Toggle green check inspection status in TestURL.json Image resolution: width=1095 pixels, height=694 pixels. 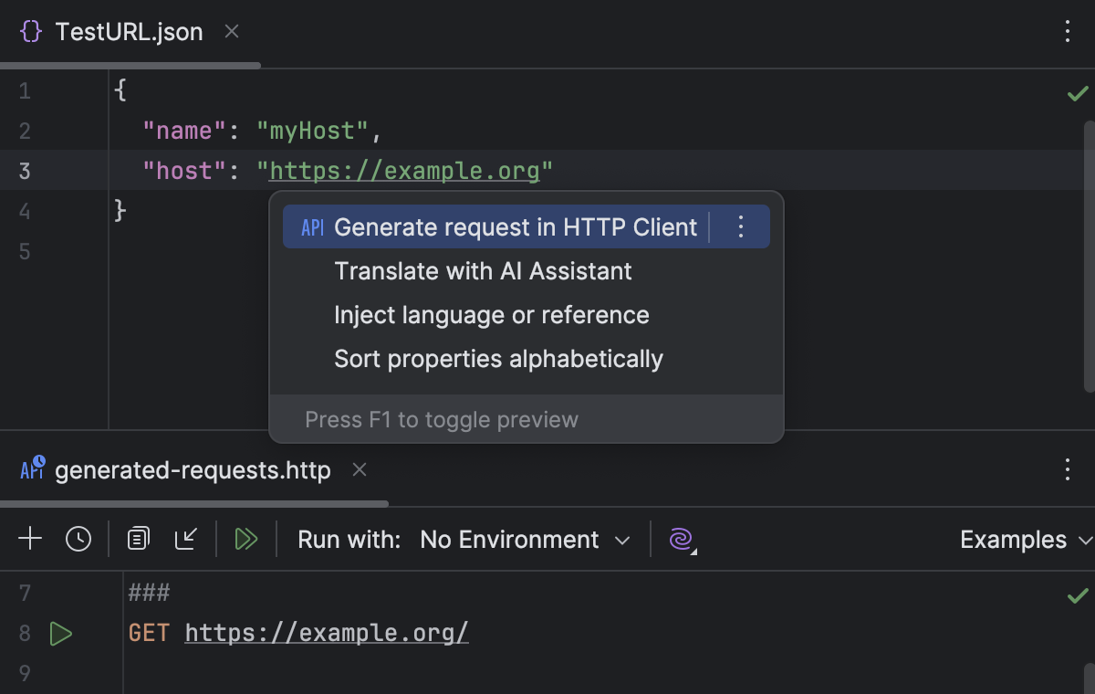(x=1077, y=92)
